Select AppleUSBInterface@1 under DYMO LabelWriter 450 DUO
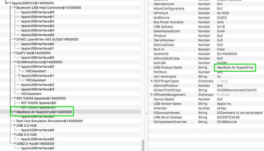264x151 pixels. [x=70, y=48]
